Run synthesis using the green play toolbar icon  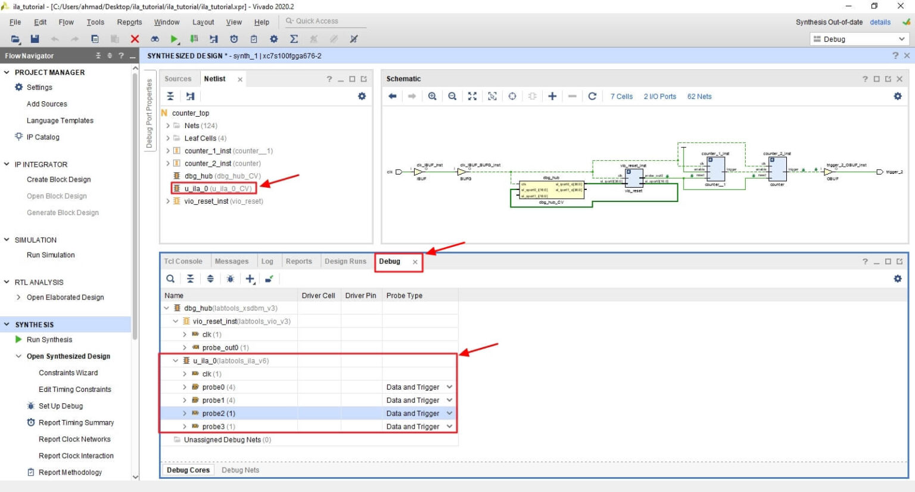[x=174, y=39]
